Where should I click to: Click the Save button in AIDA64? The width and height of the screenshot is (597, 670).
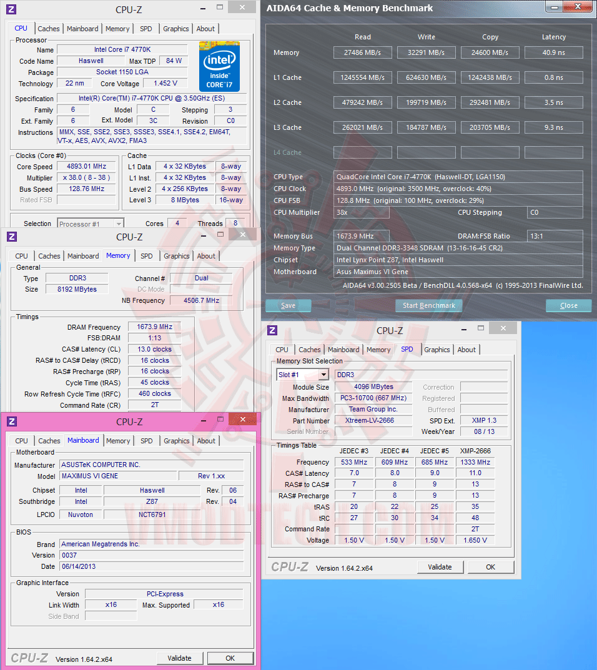pos(288,305)
